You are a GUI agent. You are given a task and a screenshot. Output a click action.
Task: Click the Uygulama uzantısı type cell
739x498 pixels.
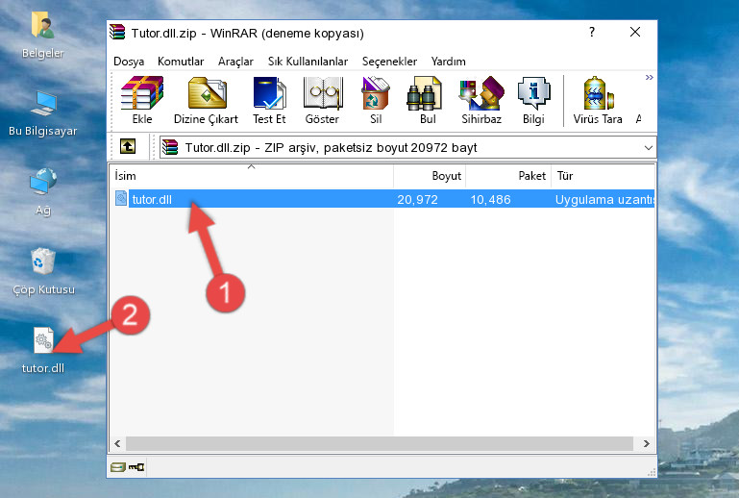[x=604, y=199]
